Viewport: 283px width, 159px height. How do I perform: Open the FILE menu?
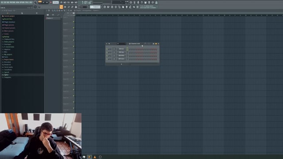pyautogui.click(x=2, y=3)
